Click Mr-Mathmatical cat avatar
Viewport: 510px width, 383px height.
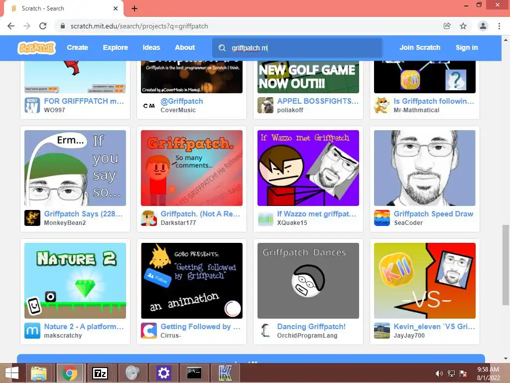(x=382, y=105)
